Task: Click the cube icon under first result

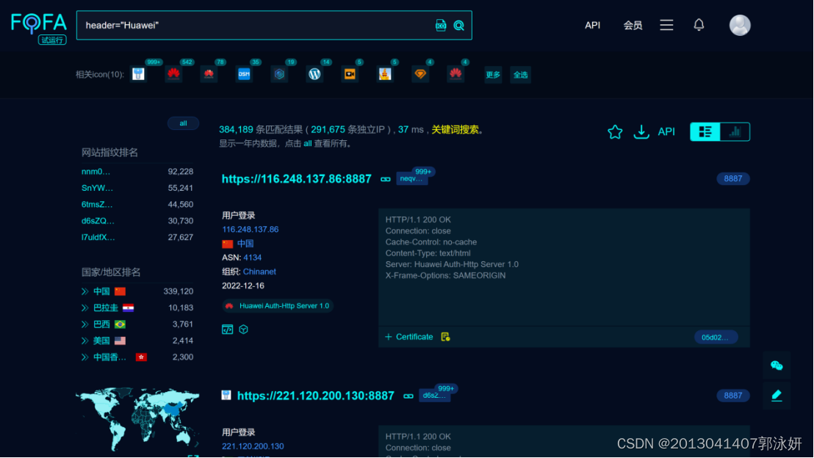Action: (x=243, y=330)
